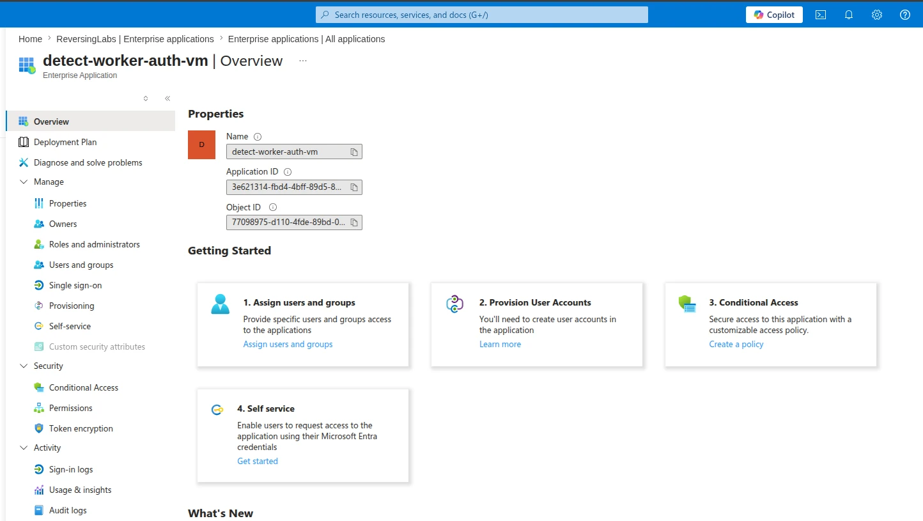Go to Home breadcrumb
The height and width of the screenshot is (521, 923).
(30, 39)
